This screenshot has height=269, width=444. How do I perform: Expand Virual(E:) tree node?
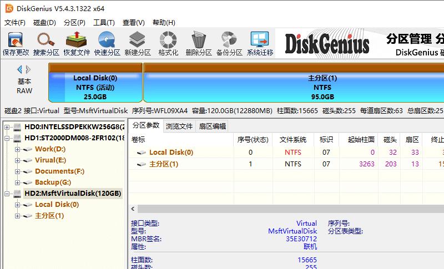(x=17, y=160)
